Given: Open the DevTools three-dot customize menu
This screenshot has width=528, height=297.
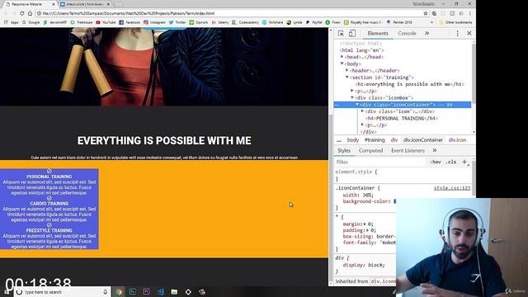Looking at the screenshot, I should (457, 33).
